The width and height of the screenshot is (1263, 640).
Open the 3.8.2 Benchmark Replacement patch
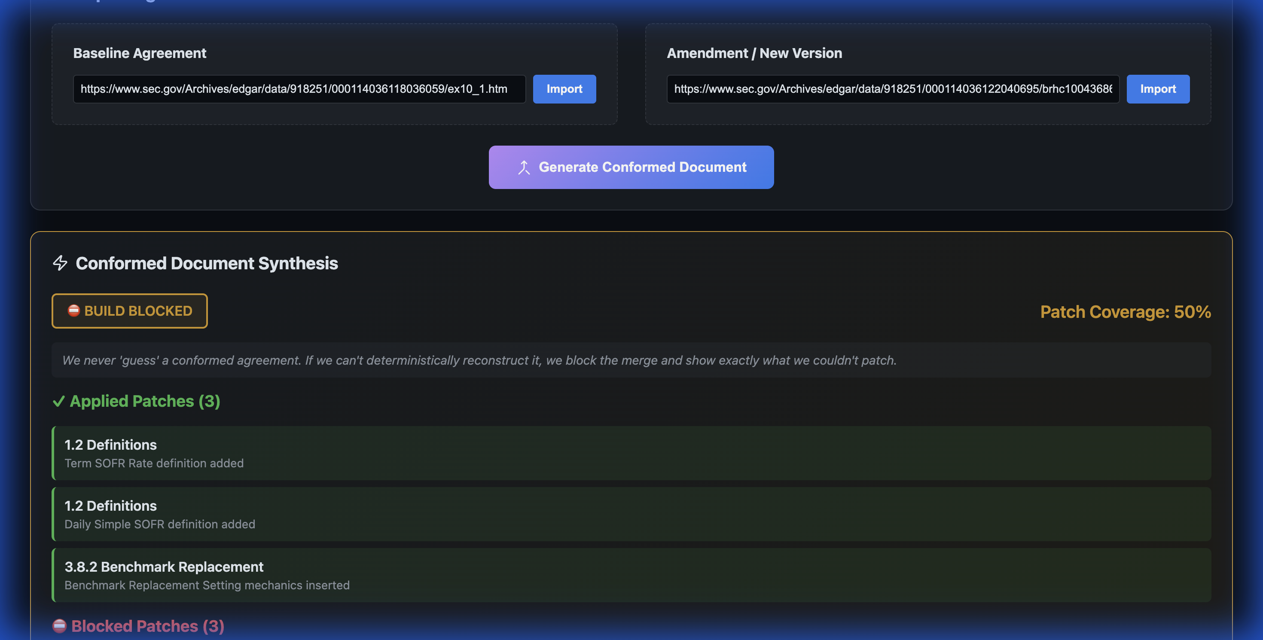tap(631, 575)
